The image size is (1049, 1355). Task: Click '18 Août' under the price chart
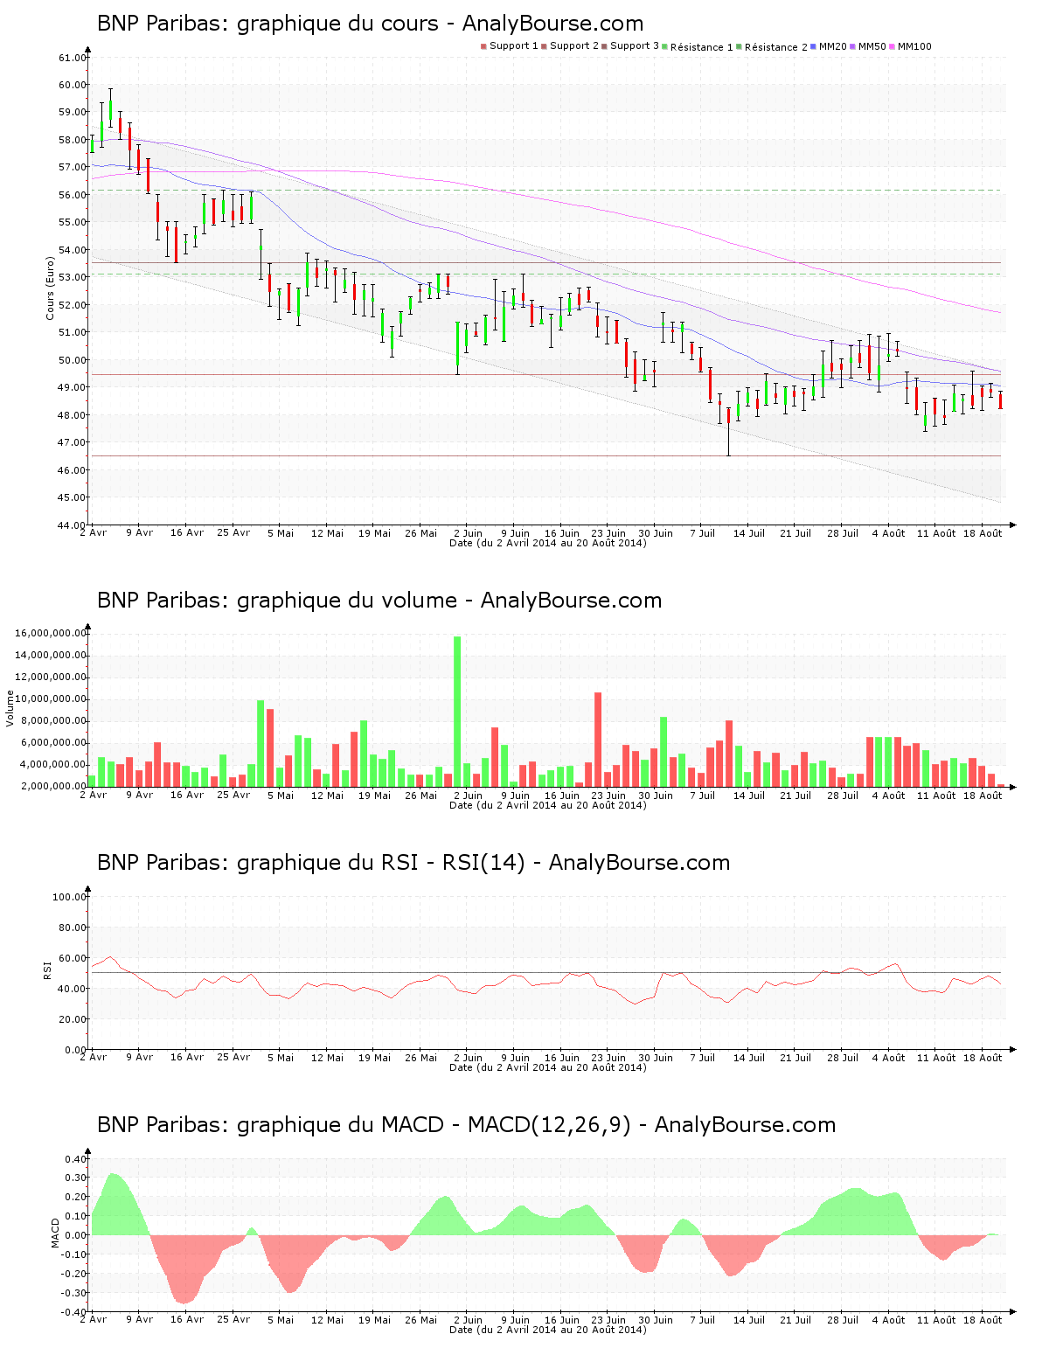coord(983,533)
